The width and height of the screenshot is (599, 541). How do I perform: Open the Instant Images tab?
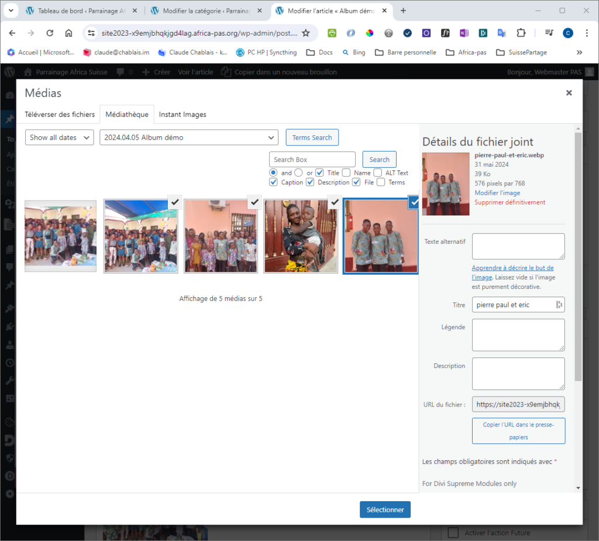183,115
